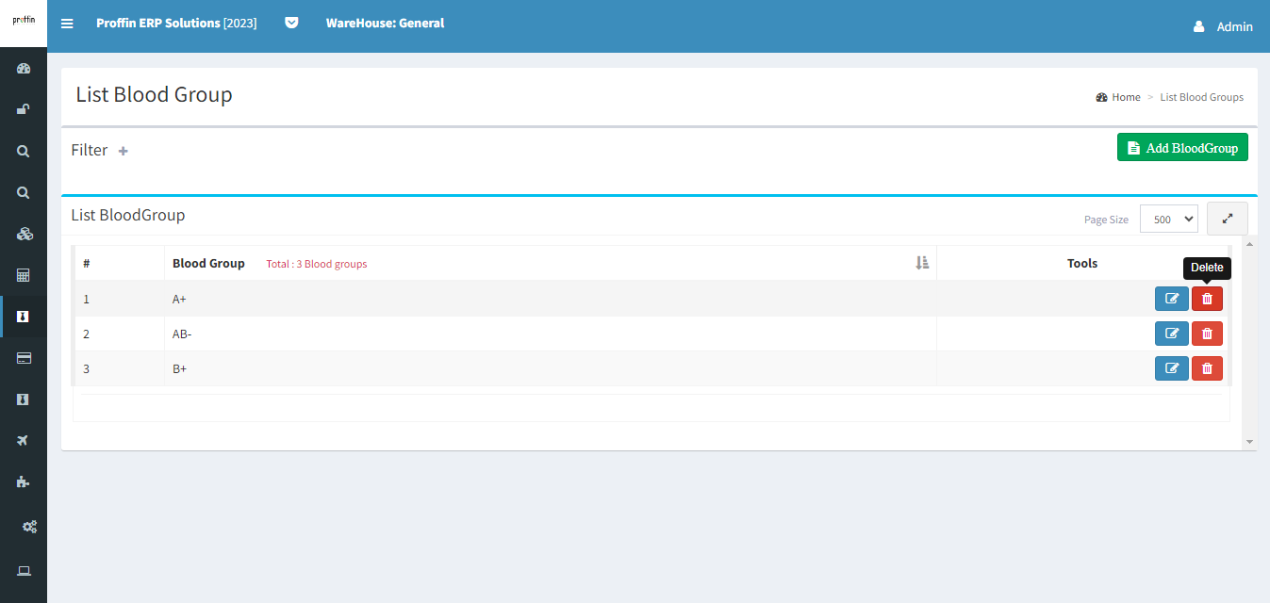
Task: Open the puzzle piece sidebar icon
Action: click(x=24, y=481)
